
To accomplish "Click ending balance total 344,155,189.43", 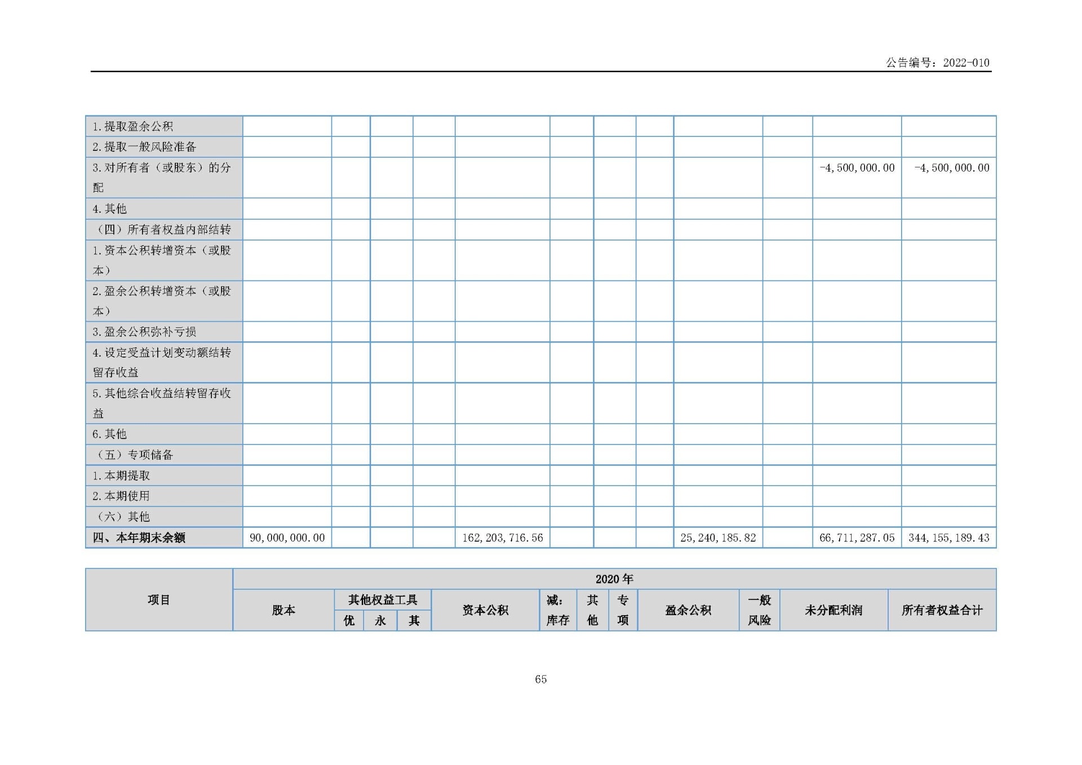I will click(x=949, y=538).
